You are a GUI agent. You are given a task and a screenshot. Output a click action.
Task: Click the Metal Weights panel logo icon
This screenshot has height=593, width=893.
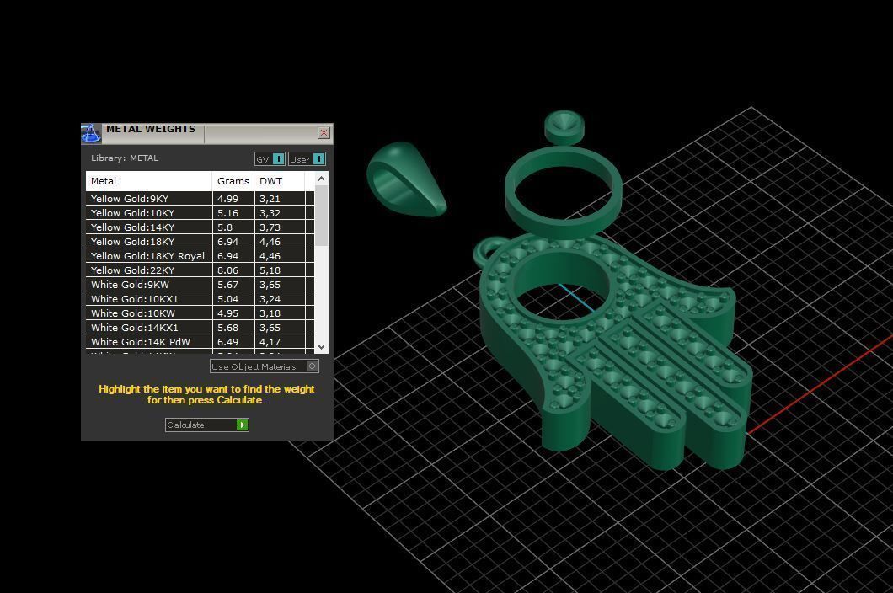coord(91,133)
